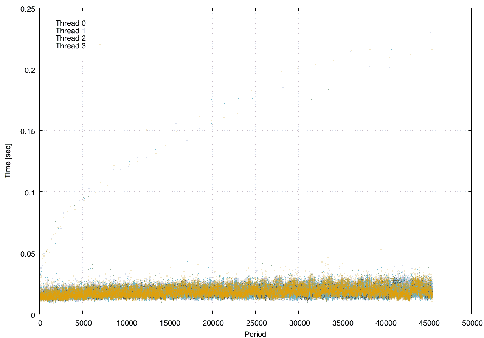Click the 0.1 y-axis tick label
484x338 pixels.
coord(29,192)
